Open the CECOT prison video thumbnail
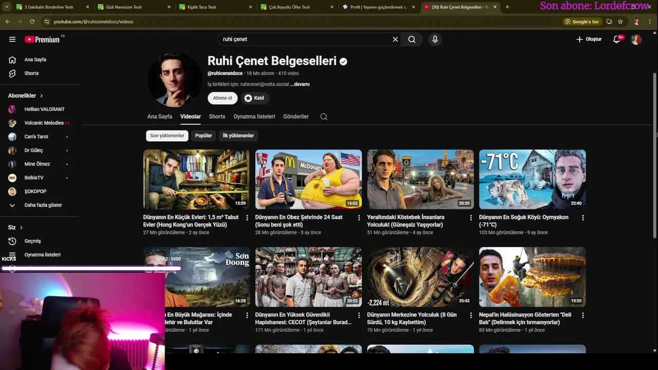Screen dimensions: 658x370 [x=308, y=277]
